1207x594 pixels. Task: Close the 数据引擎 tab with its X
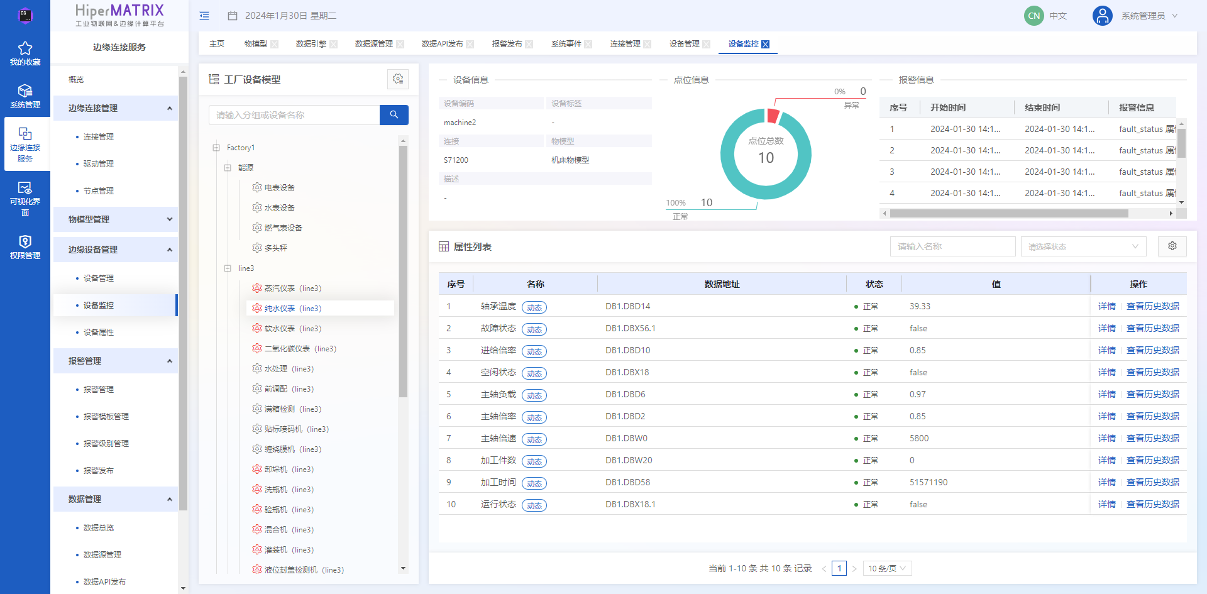[x=333, y=44]
